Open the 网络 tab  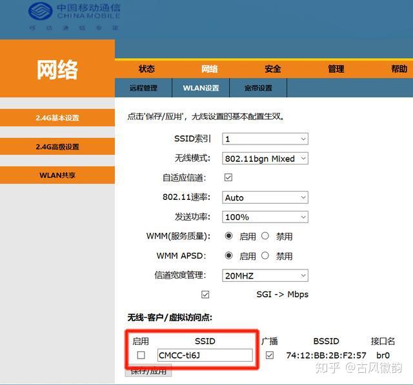(210, 69)
